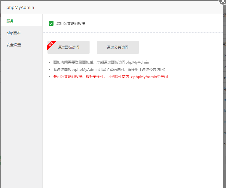
Task: Select the red warning 关闭公共访问权限可提升安全性
Action: tap(110, 77)
